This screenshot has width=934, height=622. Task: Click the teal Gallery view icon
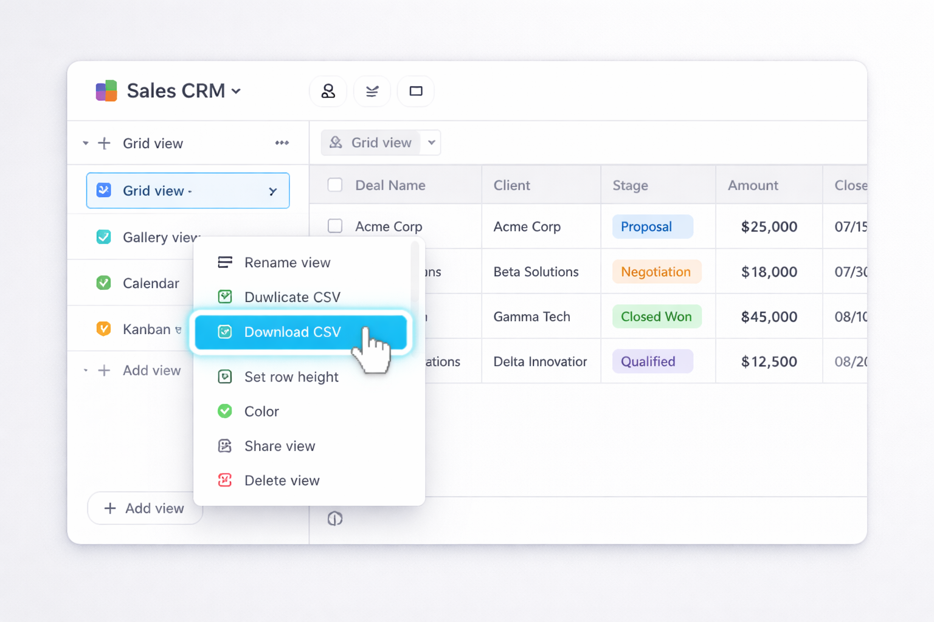(104, 237)
